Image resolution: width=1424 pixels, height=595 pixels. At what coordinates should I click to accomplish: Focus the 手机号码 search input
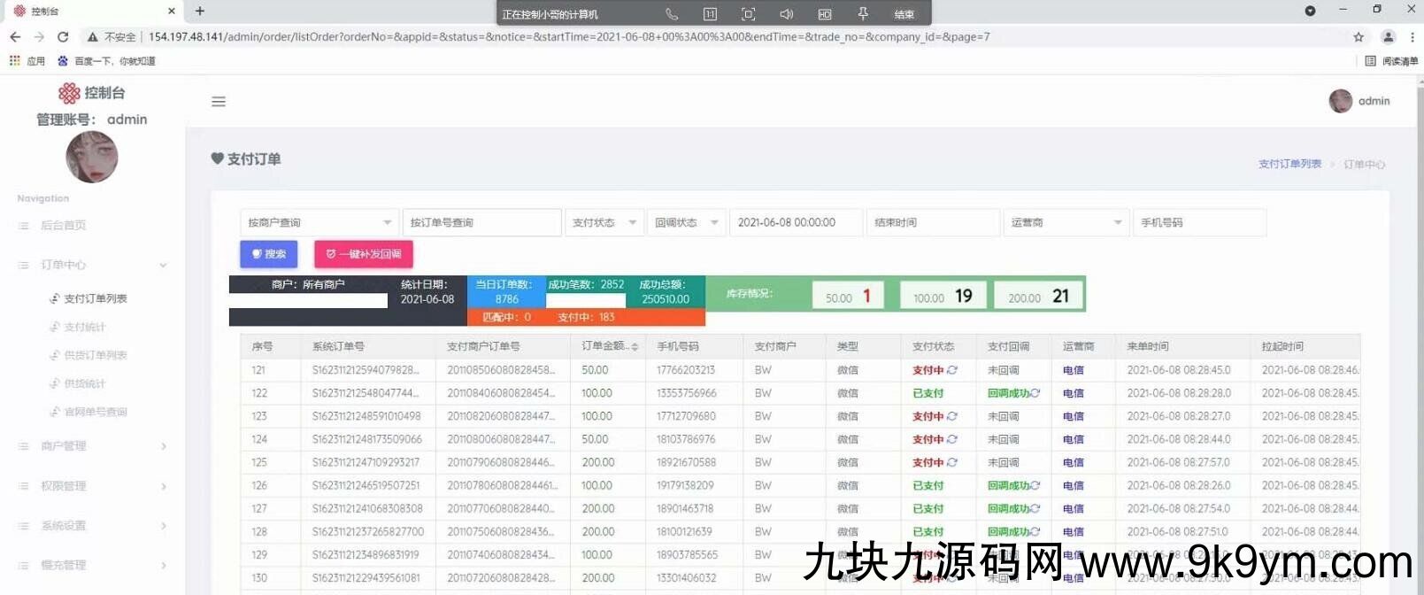point(1199,222)
